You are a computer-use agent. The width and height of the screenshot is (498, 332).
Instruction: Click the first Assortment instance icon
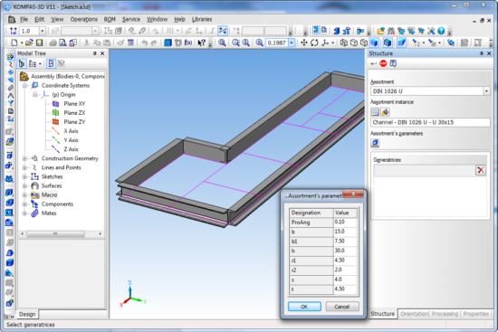tap(375, 112)
